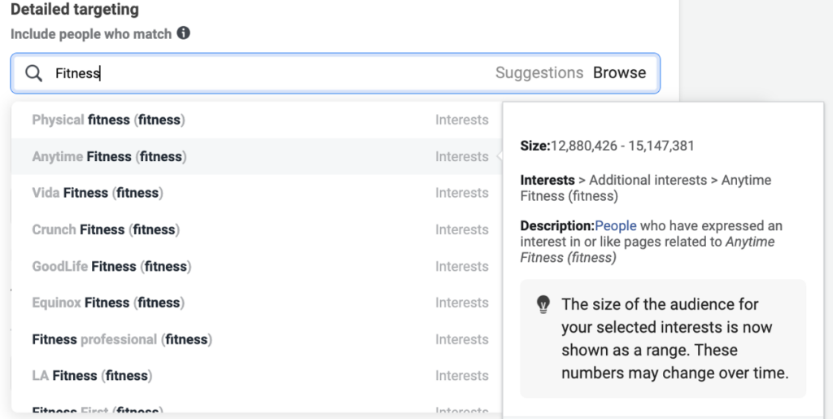
Task: Select Crunch Fitness (fitness) interest
Action: [256, 229]
